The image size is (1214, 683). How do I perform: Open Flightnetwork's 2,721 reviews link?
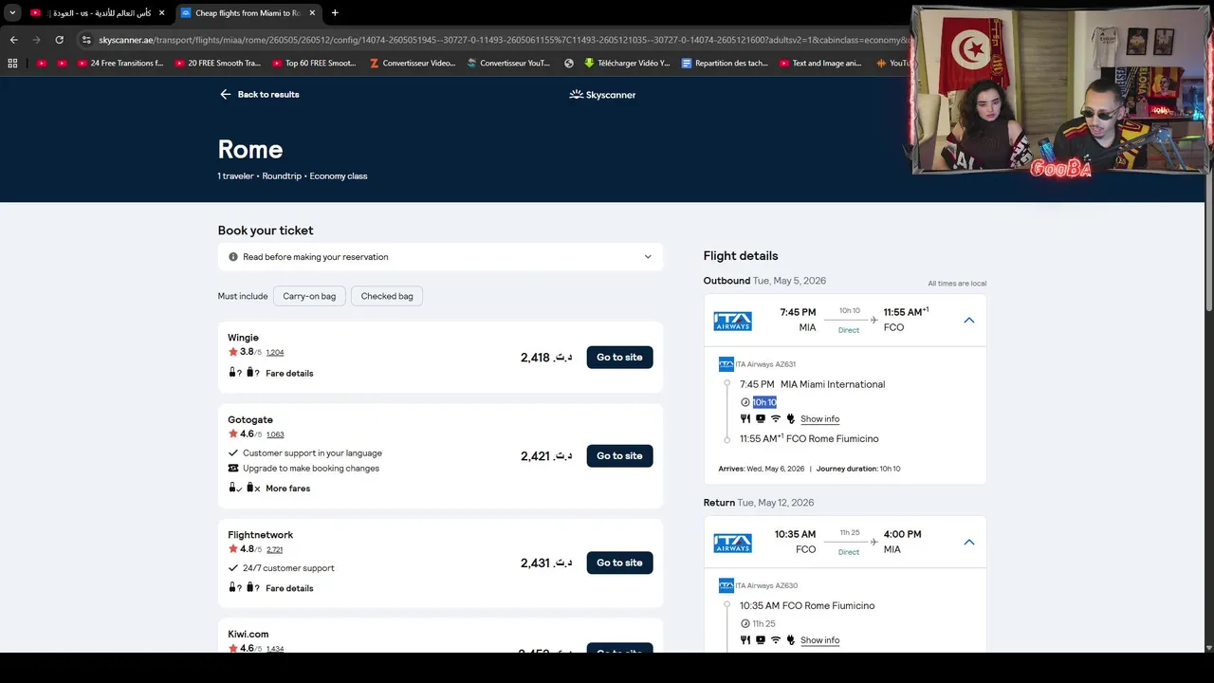coord(274,550)
